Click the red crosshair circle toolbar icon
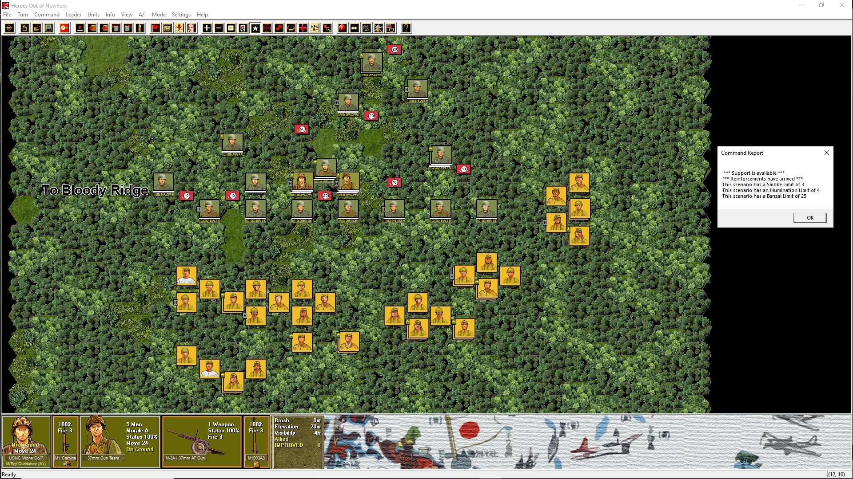853x479 pixels. tap(267, 28)
